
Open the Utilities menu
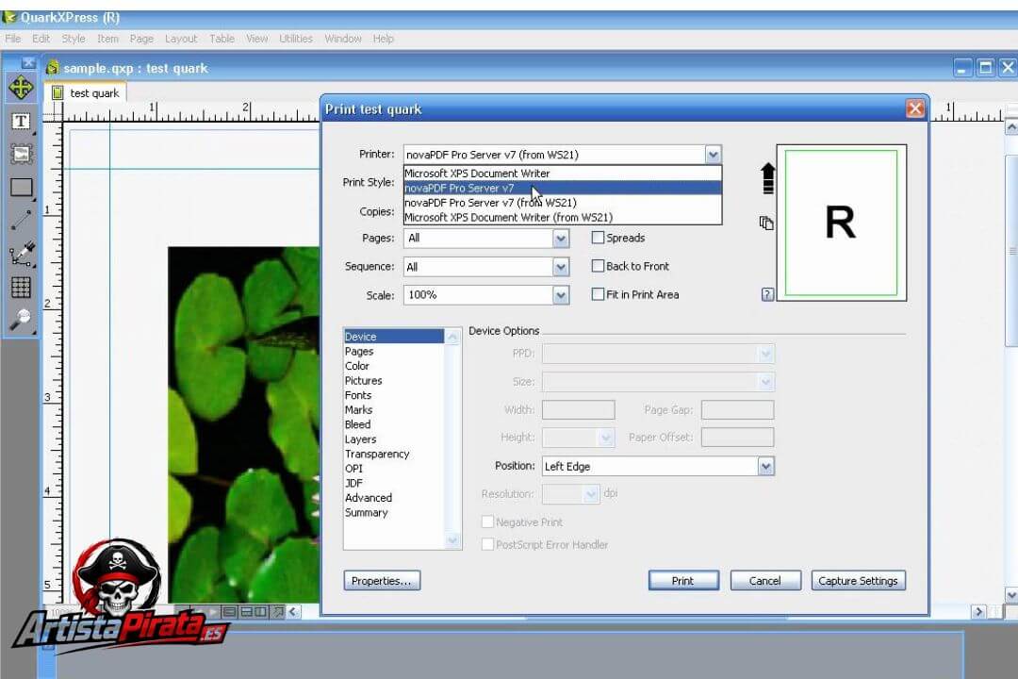pyautogui.click(x=295, y=39)
